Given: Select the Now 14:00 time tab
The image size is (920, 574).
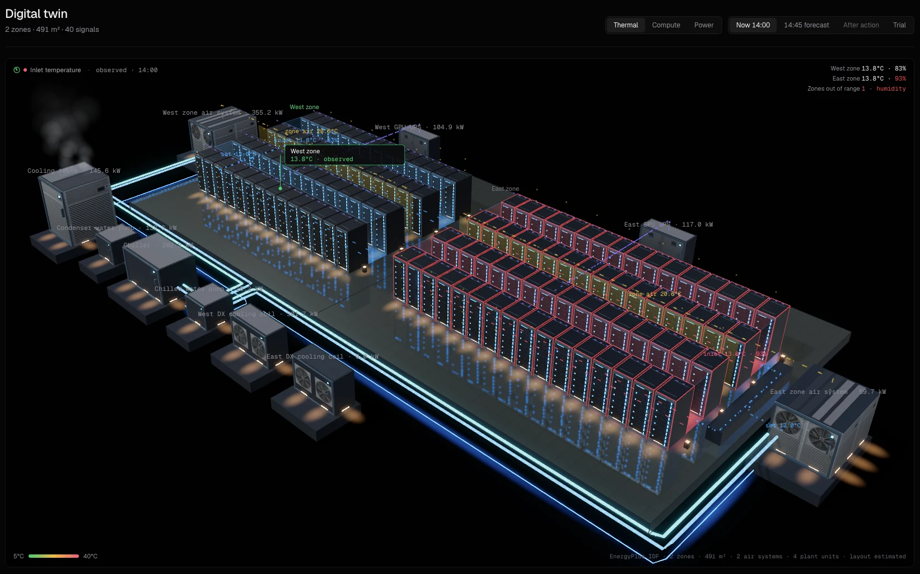Looking at the screenshot, I should (x=753, y=25).
